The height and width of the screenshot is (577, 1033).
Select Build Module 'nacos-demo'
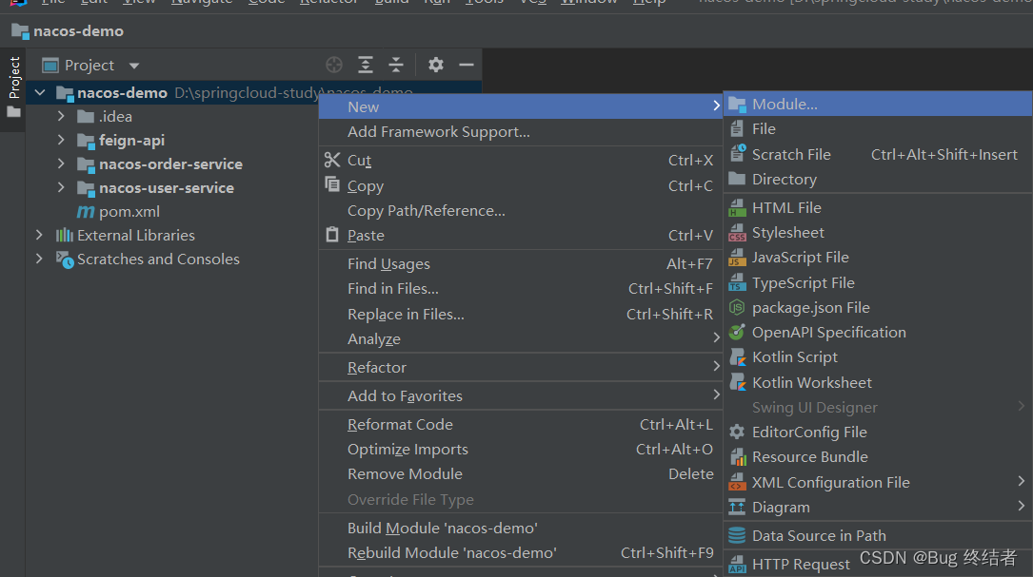(x=521, y=529)
